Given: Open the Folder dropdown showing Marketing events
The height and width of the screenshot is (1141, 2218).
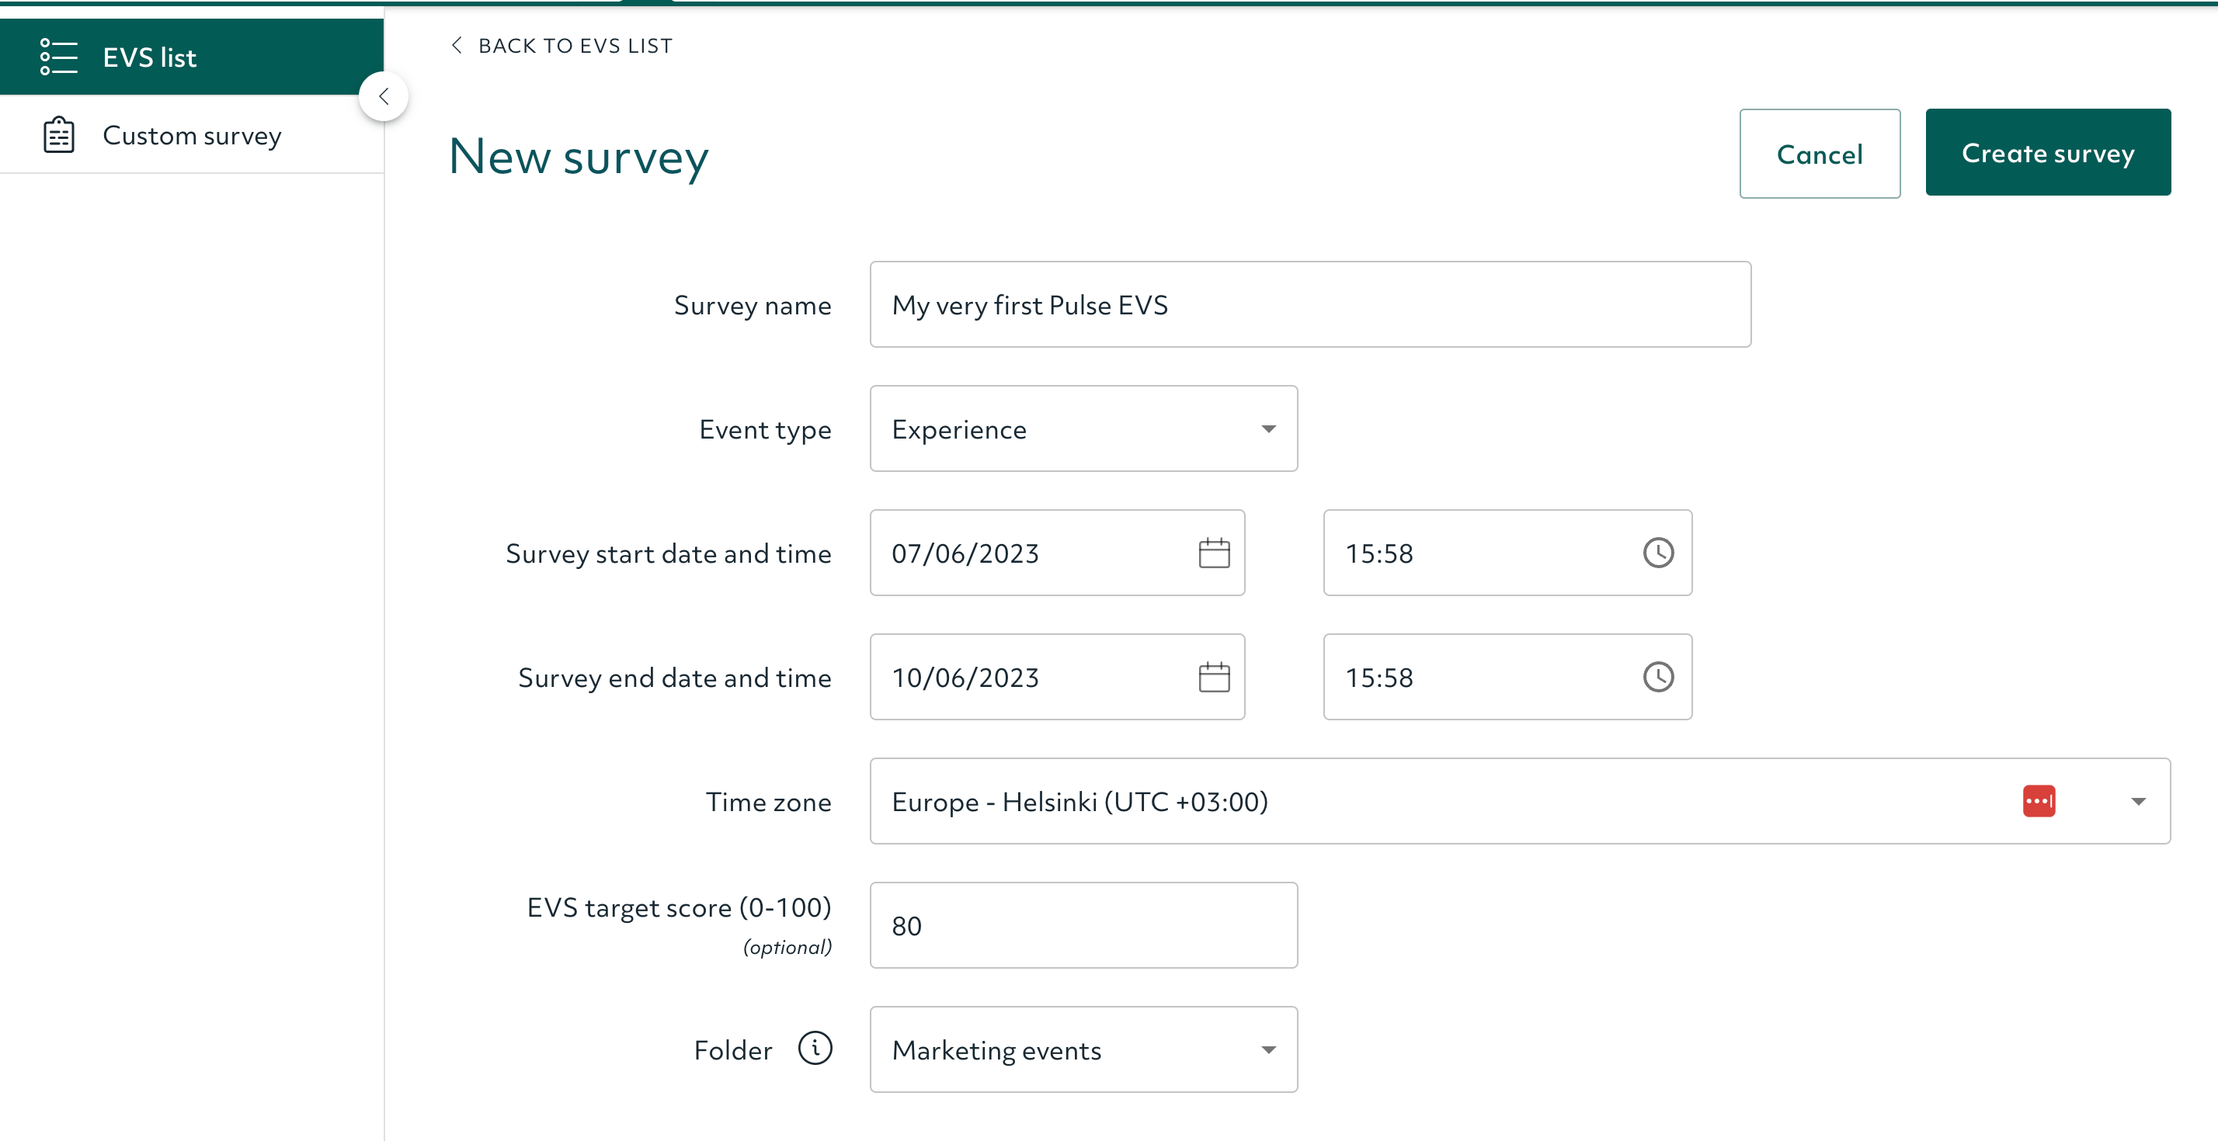Looking at the screenshot, I should 1267,1049.
